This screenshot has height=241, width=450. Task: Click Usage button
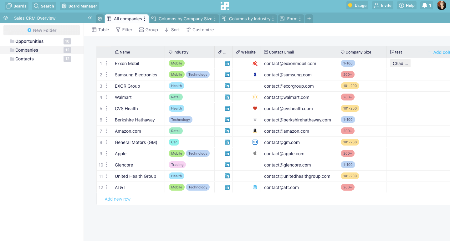coord(357,5)
